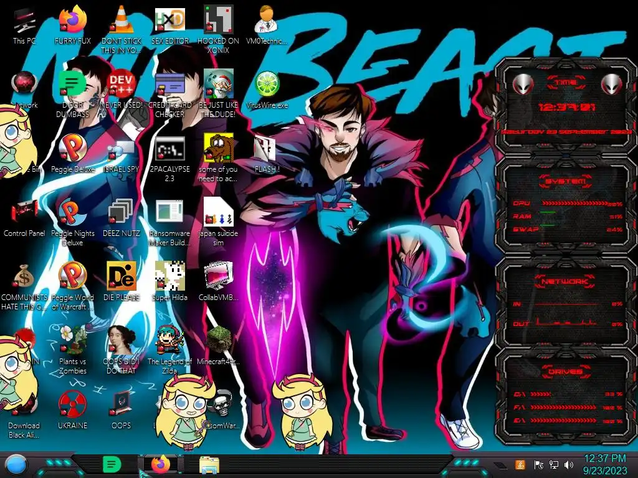Open the DIE PLEASE yellow De icon
The image size is (638, 478).
click(x=121, y=276)
